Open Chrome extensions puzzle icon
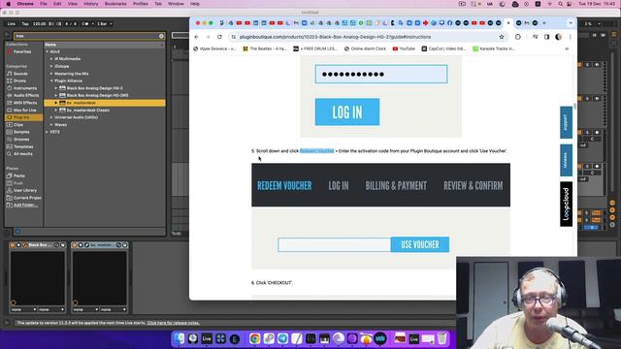 point(518,37)
